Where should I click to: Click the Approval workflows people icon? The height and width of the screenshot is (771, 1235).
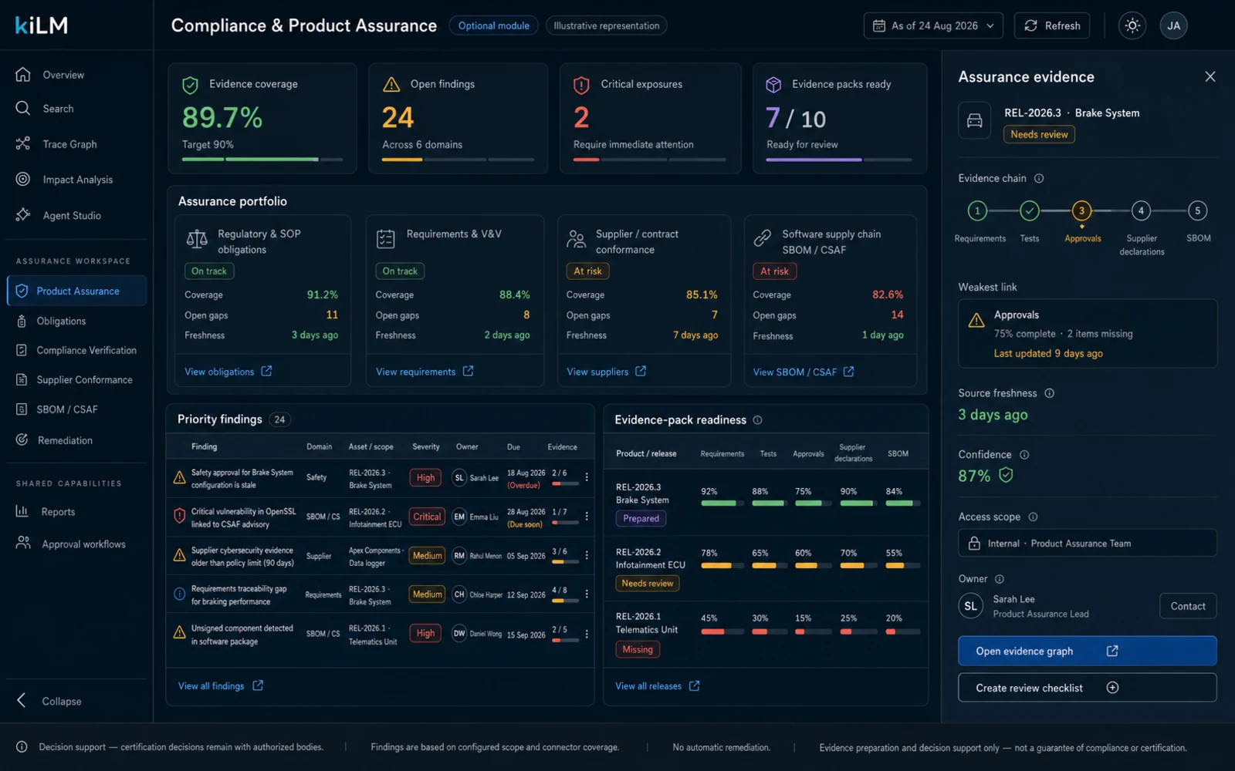[x=23, y=544]
